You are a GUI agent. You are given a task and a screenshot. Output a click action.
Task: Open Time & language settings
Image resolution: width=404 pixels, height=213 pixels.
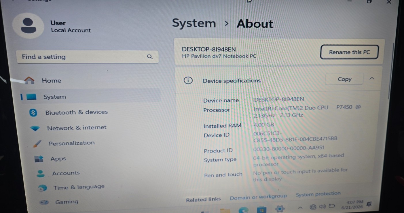(x=79, y=187)
